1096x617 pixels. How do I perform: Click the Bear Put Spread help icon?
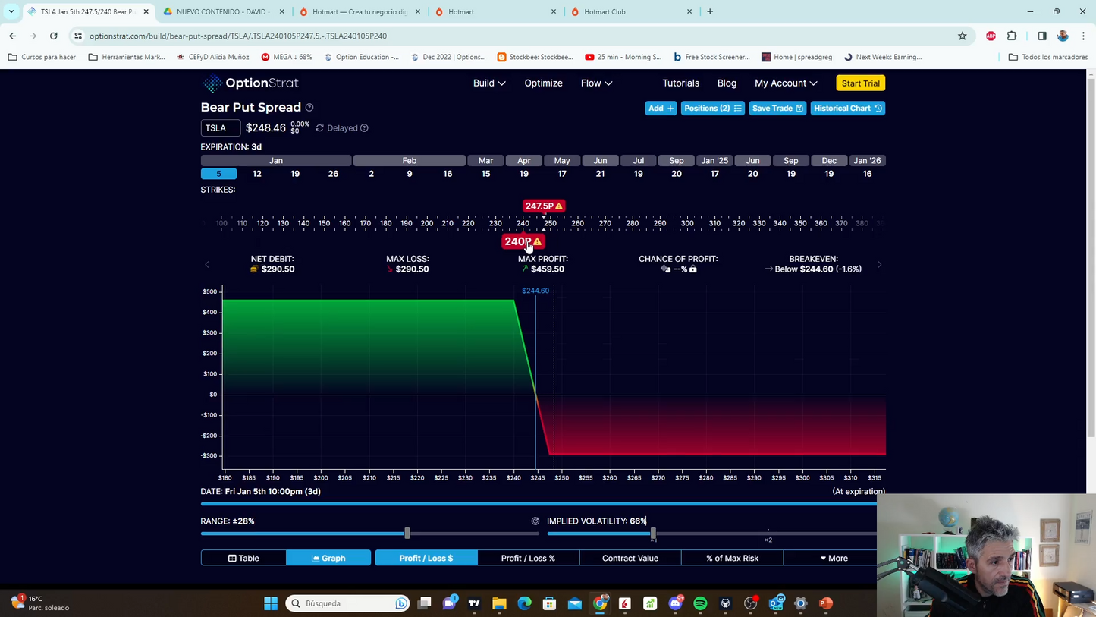click(x=309, y=108)
